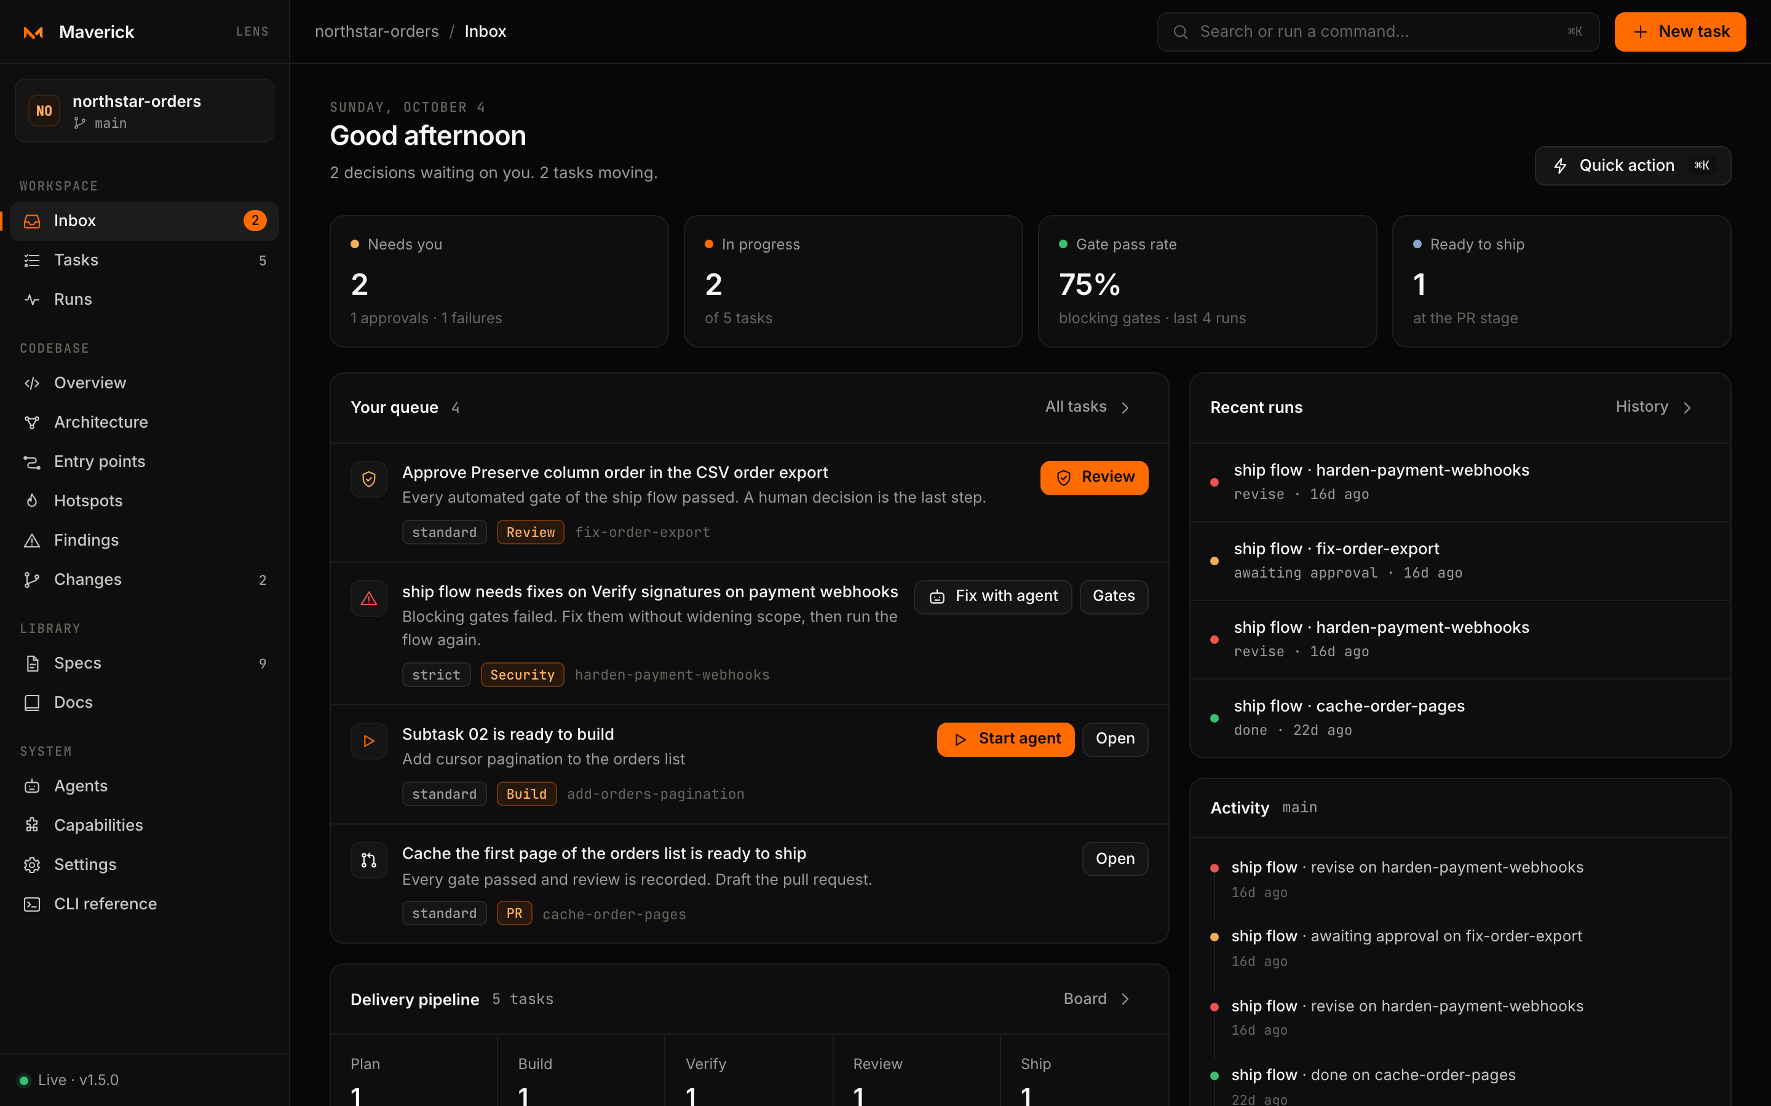Click Open on the Cache first page row

[x=1114, y=860]
